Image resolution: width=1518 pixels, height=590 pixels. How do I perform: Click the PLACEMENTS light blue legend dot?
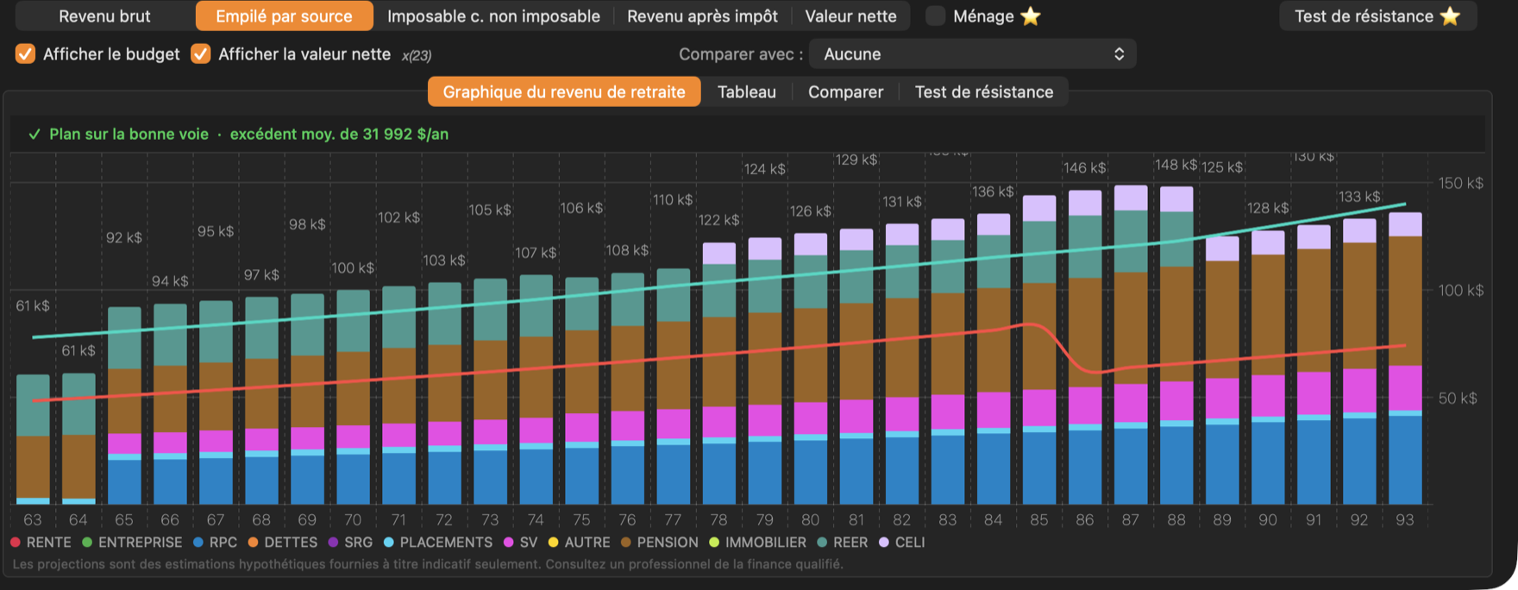pyautogui.click(x=389, y=543)
